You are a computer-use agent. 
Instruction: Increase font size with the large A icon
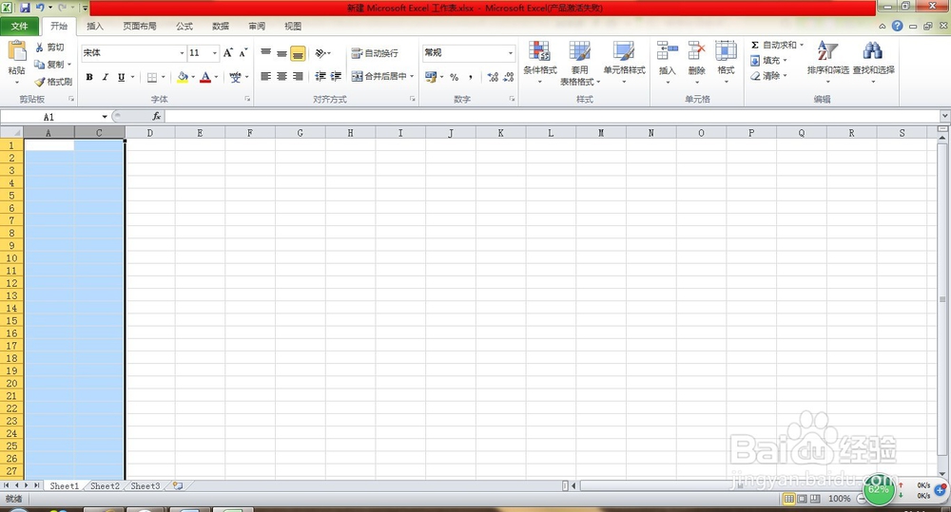(227, 53)
